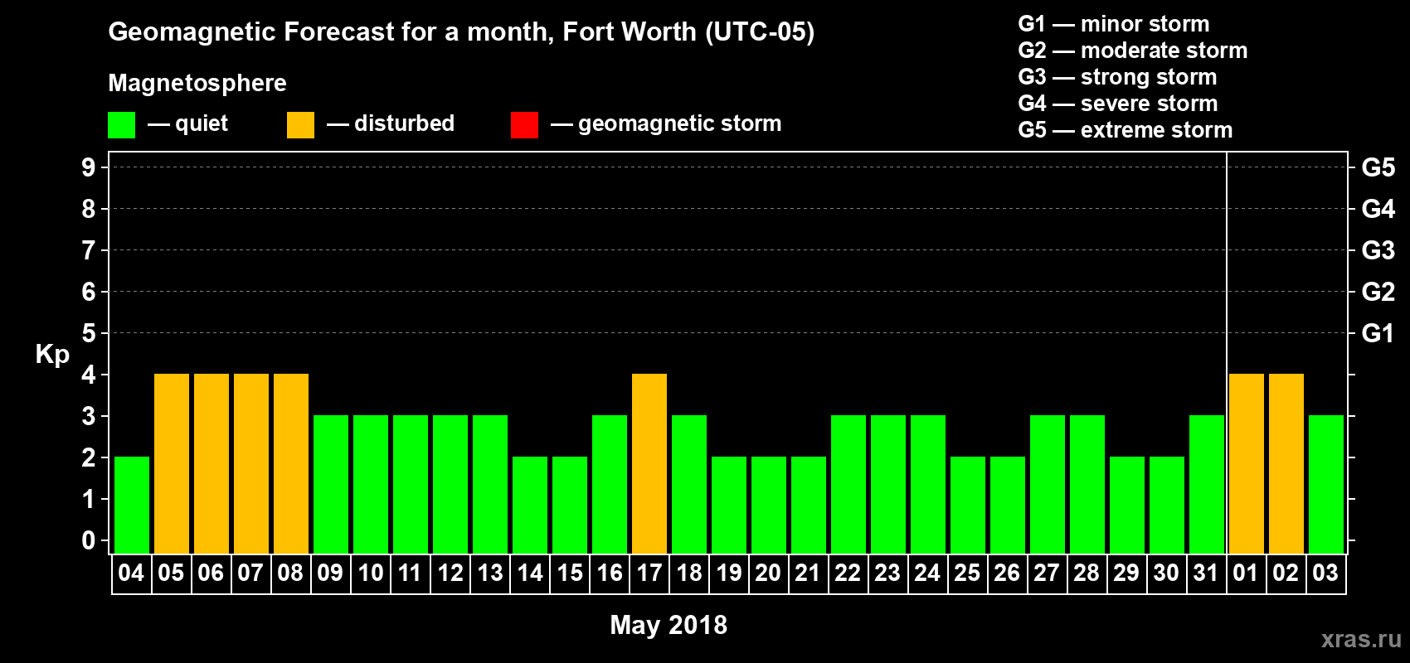Click the green bar for May 24

[928, 484]
